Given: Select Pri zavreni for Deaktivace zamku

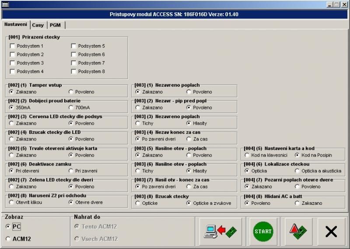Looking at the screenshot, I should pyautogui.click(x=71, y=171).
